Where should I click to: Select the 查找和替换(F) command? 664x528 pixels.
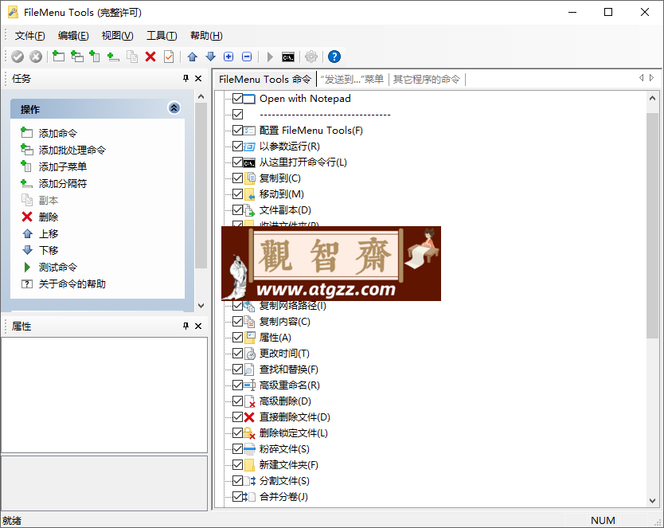(x=289, y=370)
